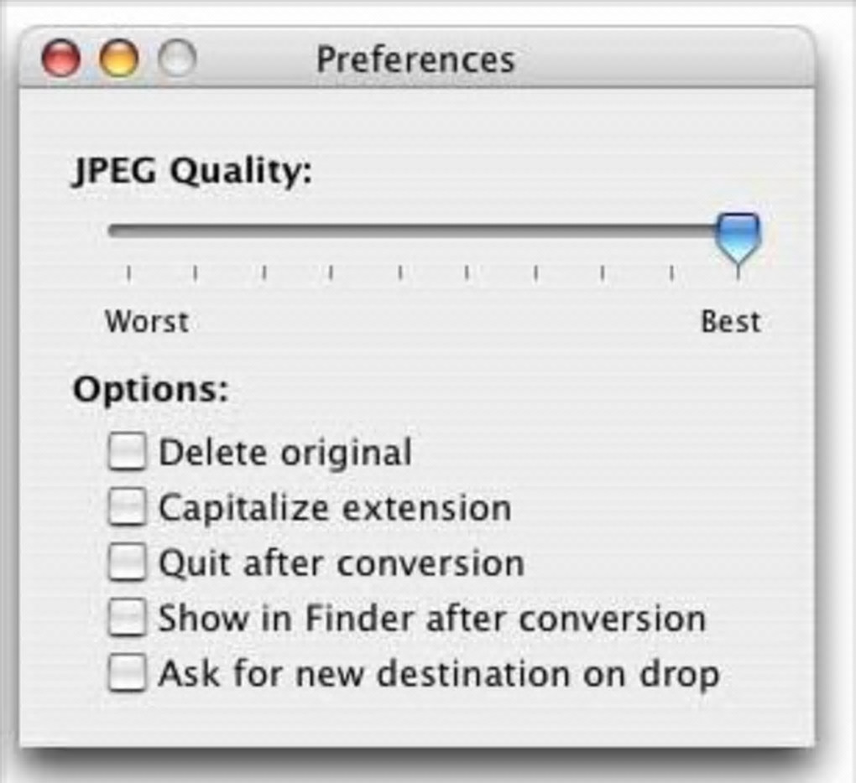Click the far left end of the JPEG Quality track
The image size is (856, 783).
click(112, 231)
